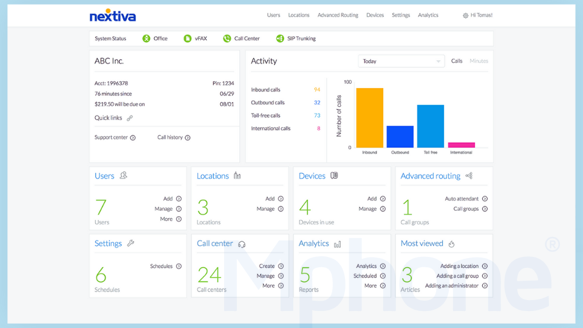Click the Add arrow in Locations card
The width and height of the screenshot is (583, 328).
[281, 199]
